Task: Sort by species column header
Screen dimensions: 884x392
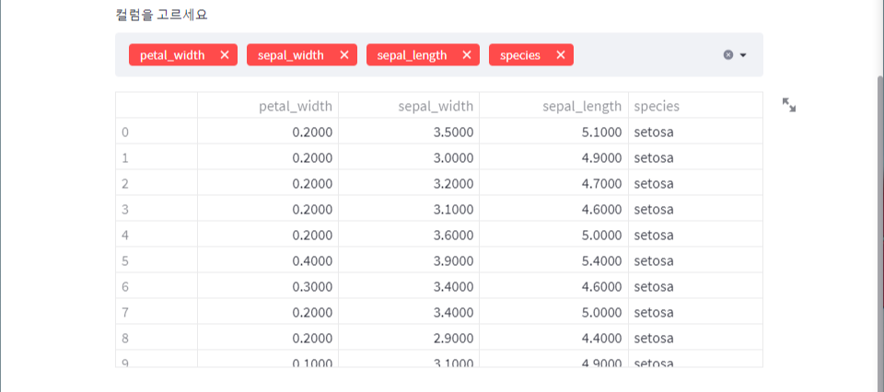Action: pos(696,105)
